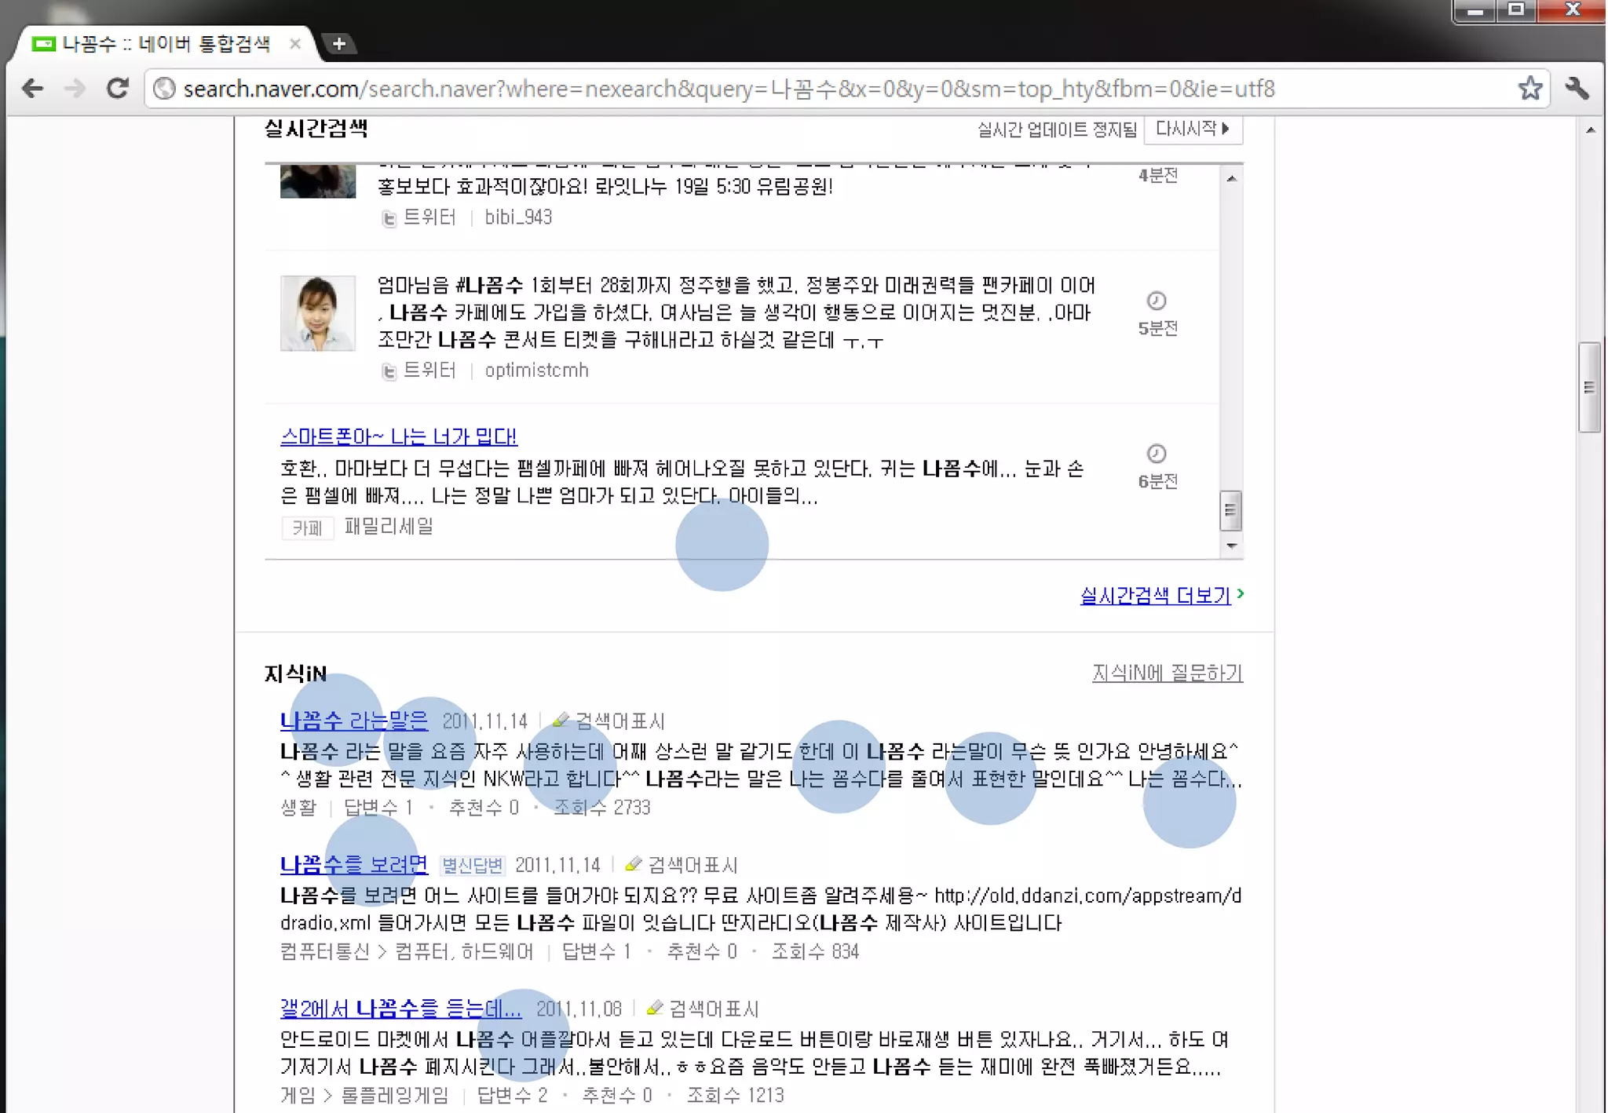The width and height of the screenshot is (1608, 1113).
Task: Click the browser back arrow
Action: [x=32, y=89]
